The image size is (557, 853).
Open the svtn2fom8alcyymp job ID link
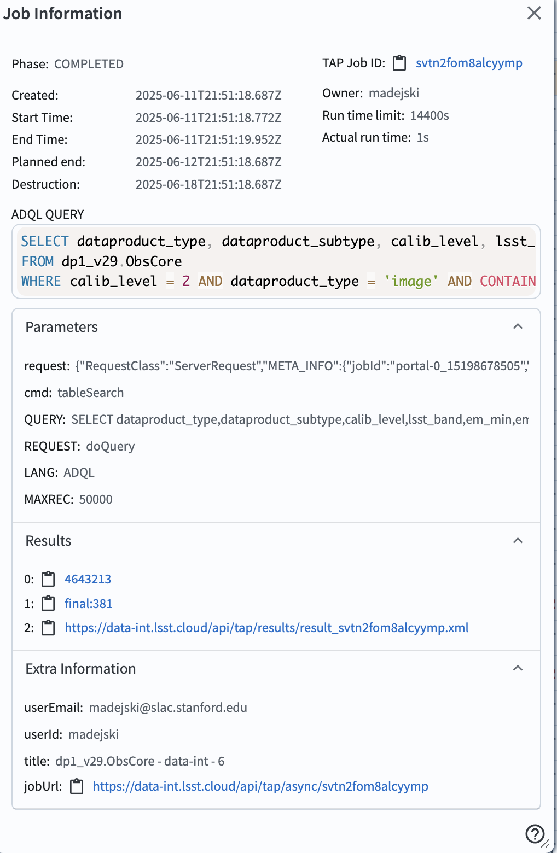point(469,63)
